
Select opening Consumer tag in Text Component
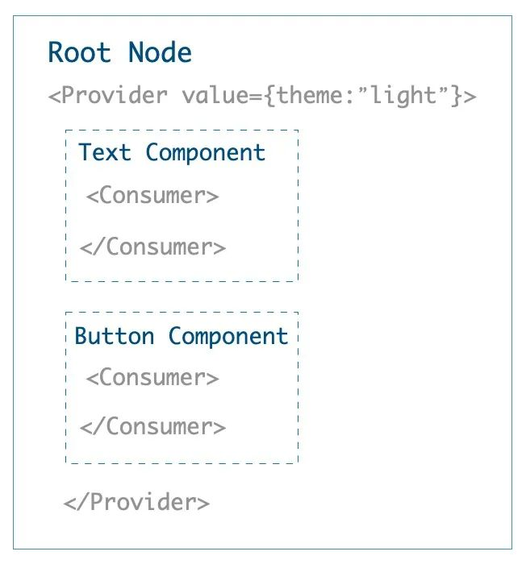pos(152,196)
